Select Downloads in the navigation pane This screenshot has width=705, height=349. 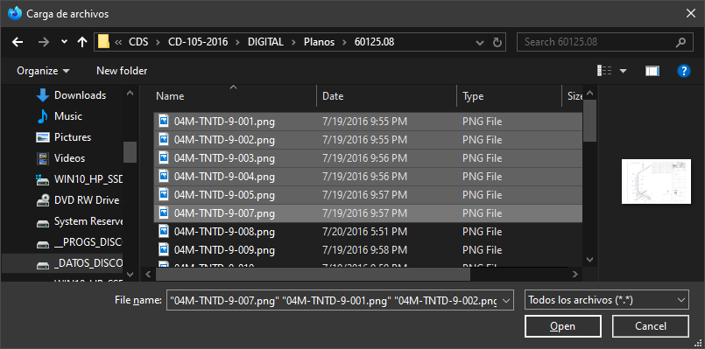point(80,95)
